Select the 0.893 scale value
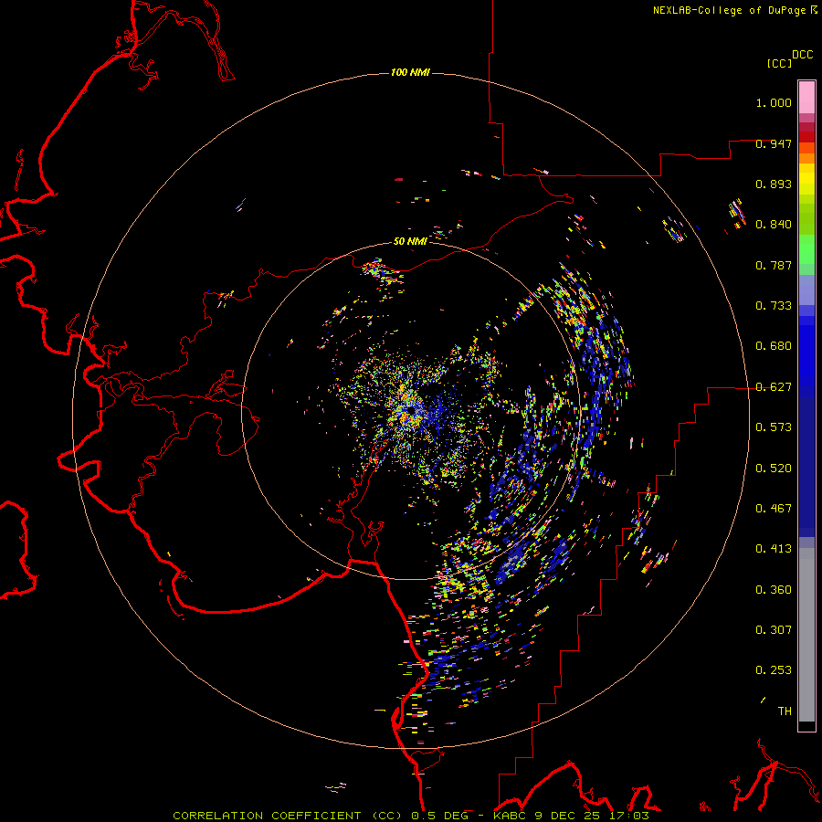Viewport: 822px width, 822px height. tap(774, 184)
